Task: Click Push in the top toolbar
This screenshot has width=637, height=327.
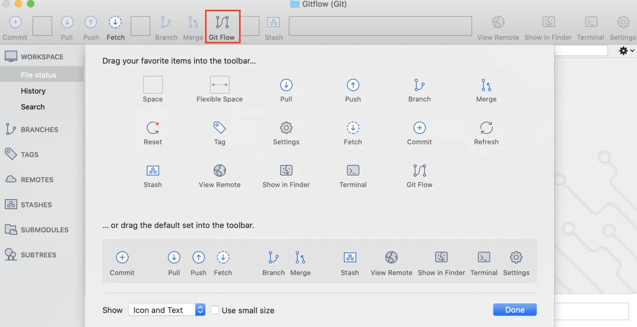Action: (91, 28)
